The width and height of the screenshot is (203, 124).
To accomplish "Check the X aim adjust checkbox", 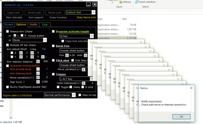I will point(12,53).
